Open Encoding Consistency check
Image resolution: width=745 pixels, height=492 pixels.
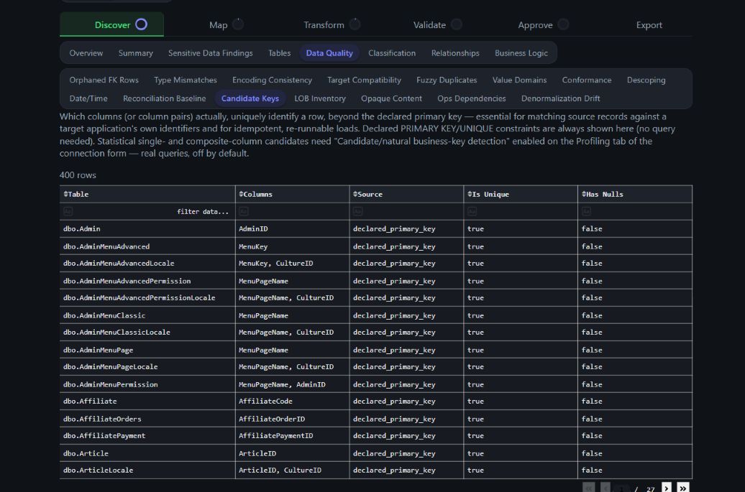coord(272,80)
